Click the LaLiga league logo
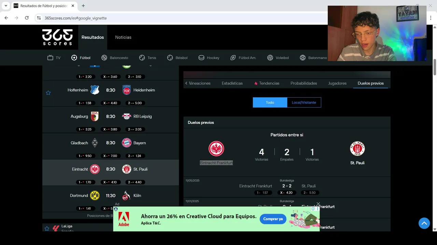The image size is (437, 245). pos(56,228)
